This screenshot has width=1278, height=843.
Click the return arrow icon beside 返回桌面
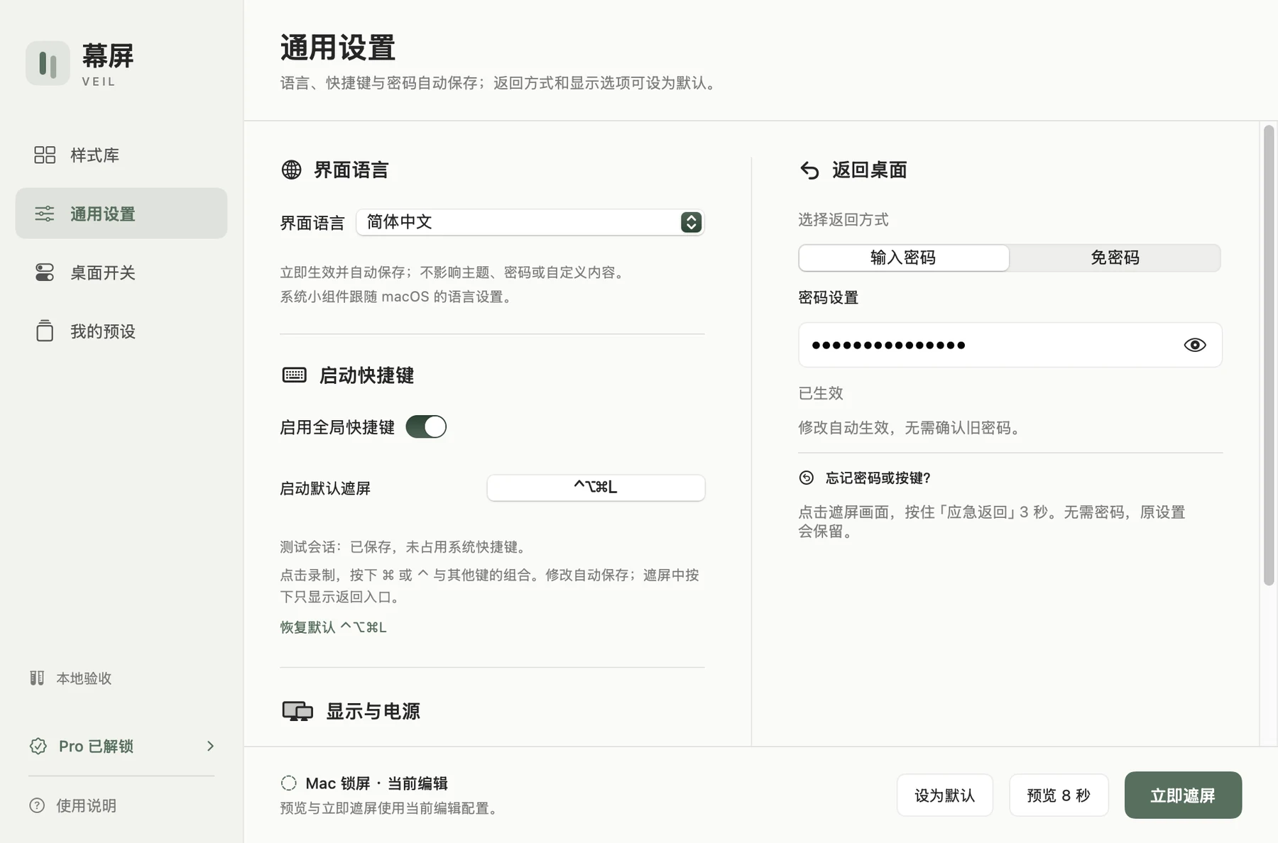click(x=809, y=170)
